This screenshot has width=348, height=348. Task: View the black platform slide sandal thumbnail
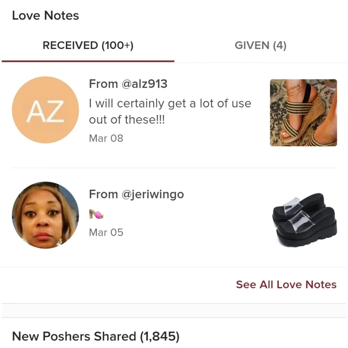pyautogui.click(x=304, y=220)
